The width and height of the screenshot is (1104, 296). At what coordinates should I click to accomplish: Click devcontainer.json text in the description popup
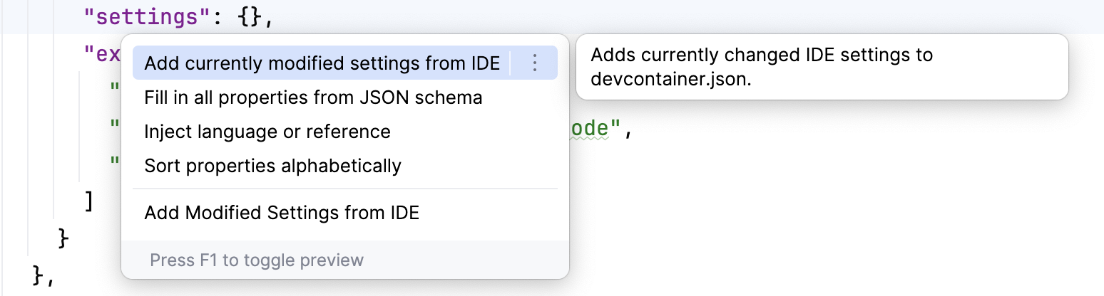pyautogui.click(x=671, y=80)
